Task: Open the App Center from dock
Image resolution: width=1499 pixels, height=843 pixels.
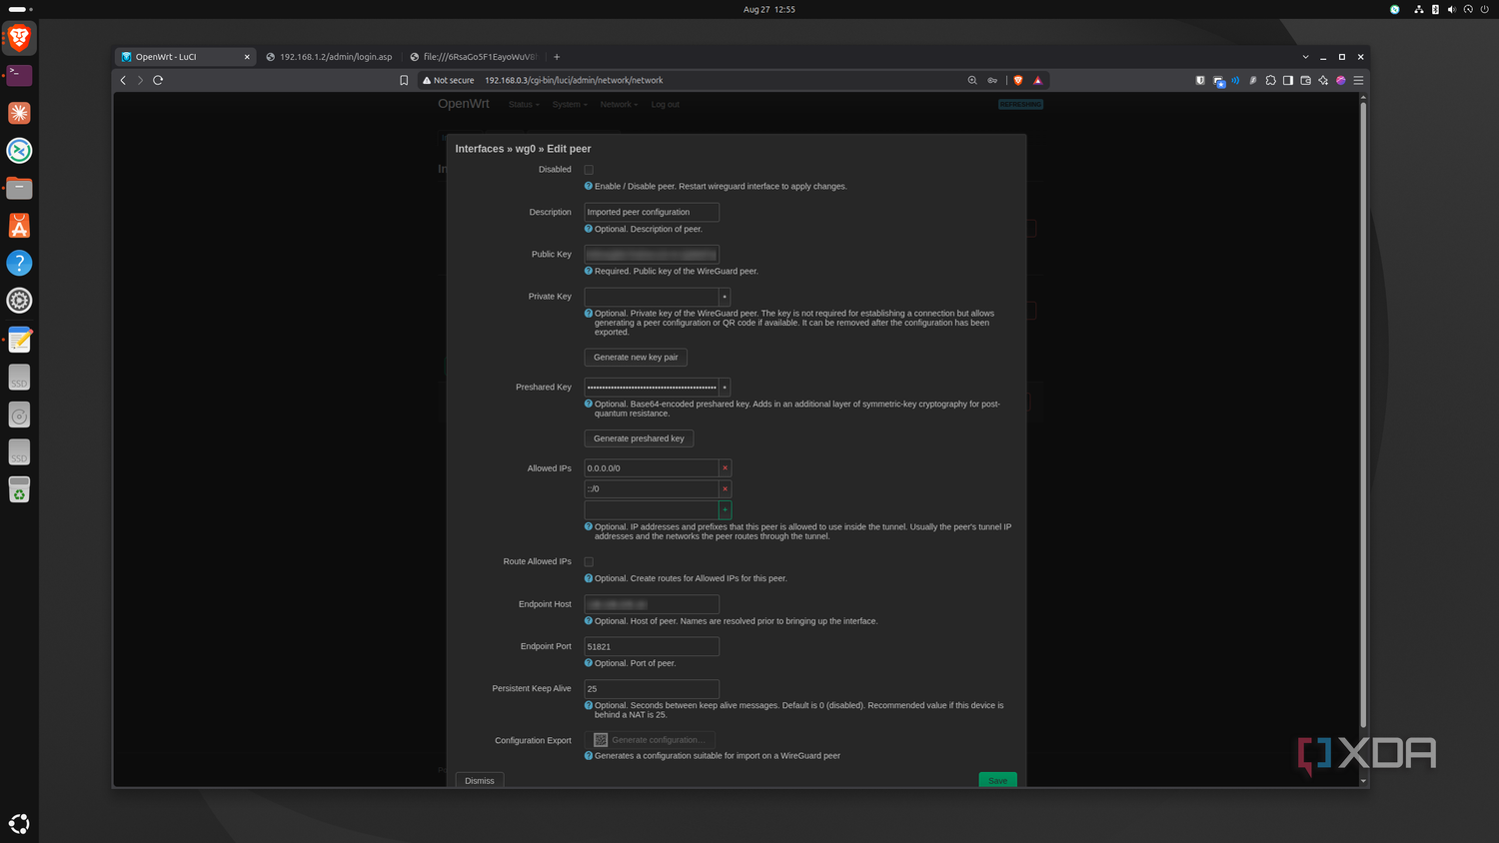Action: pyautogui.click(x=19, y=226)
